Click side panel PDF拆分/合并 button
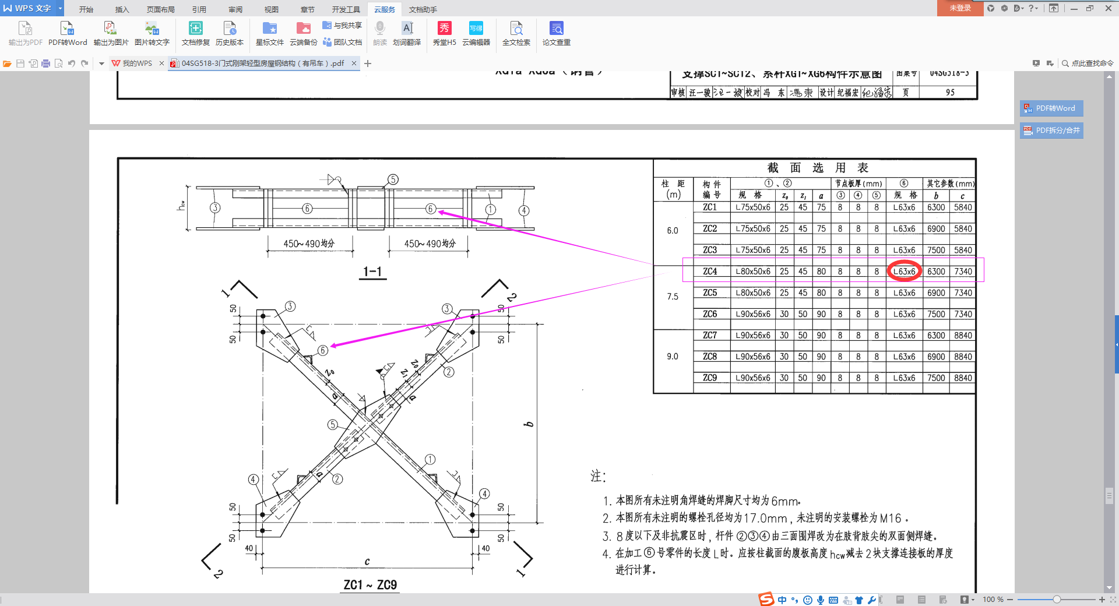 [x=1051, y=131]
